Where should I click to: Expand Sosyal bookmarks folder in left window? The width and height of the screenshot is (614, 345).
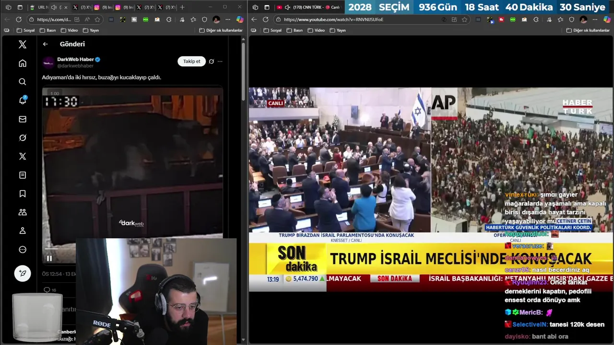pyautogui.click(x=25, y=30)
